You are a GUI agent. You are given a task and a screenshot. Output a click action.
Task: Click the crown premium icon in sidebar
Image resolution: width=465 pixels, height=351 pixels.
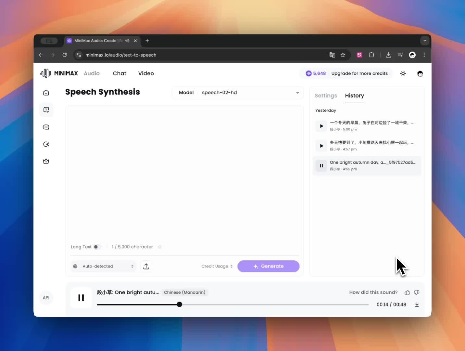coord(46,161)
